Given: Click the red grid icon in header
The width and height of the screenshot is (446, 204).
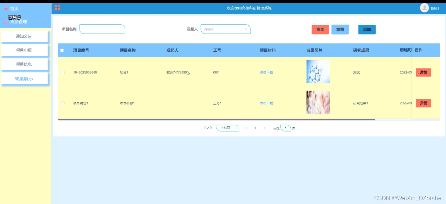Looking at the screenshot, I should coord(57,8).
